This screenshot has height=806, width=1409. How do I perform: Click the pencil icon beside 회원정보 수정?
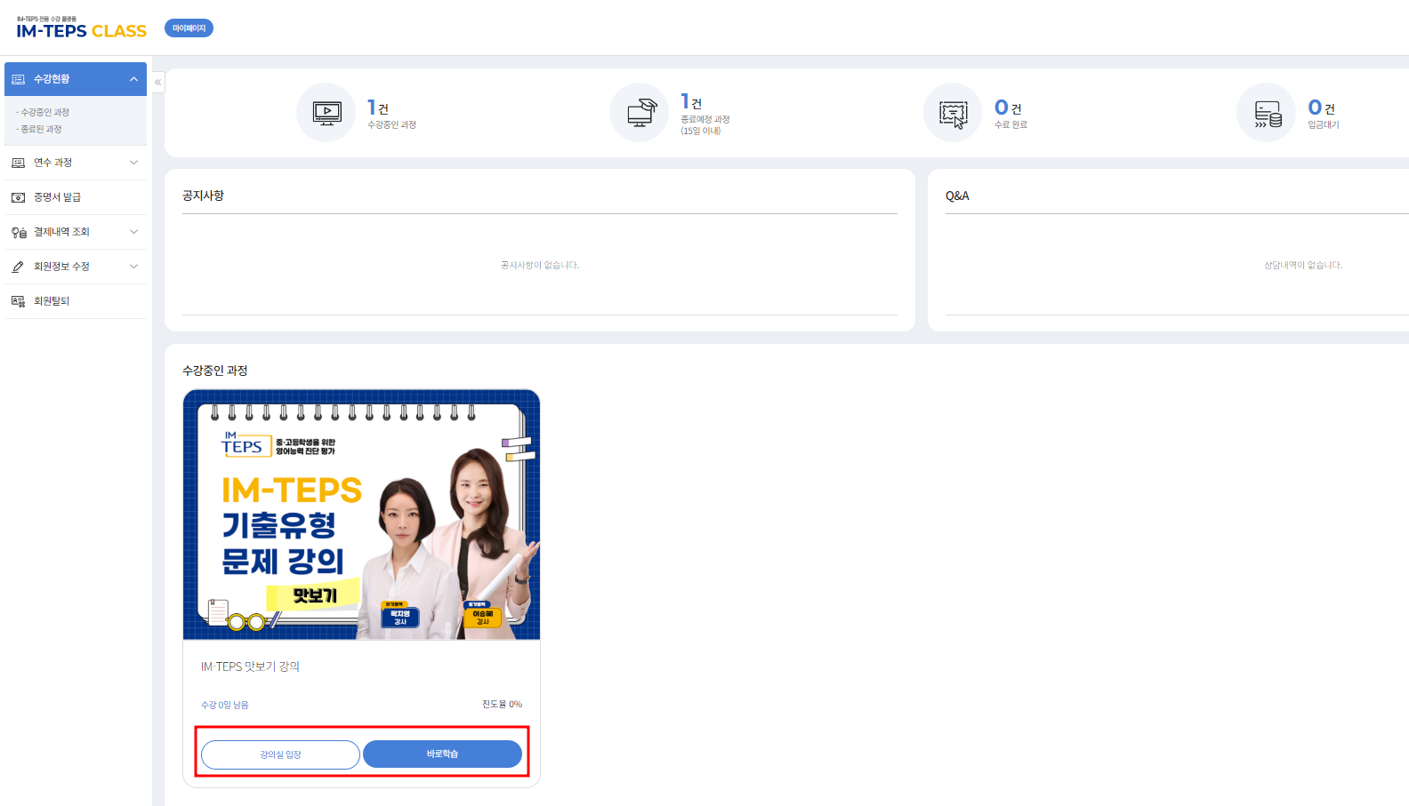pos(18,267)
